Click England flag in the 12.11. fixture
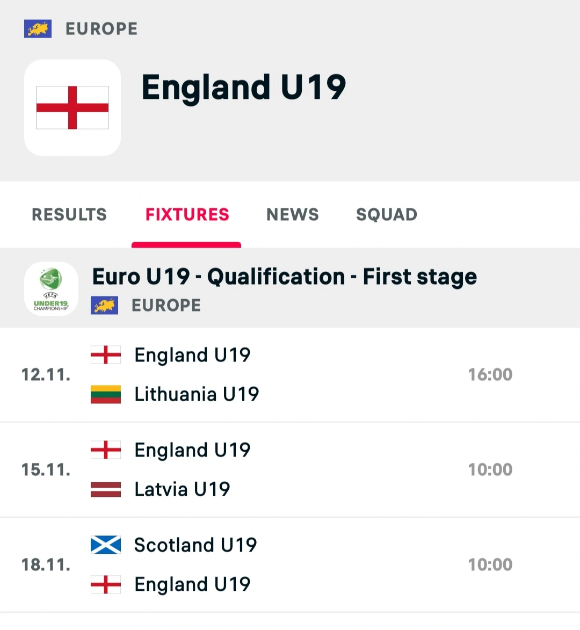580x630 pixels. point(106,355)
